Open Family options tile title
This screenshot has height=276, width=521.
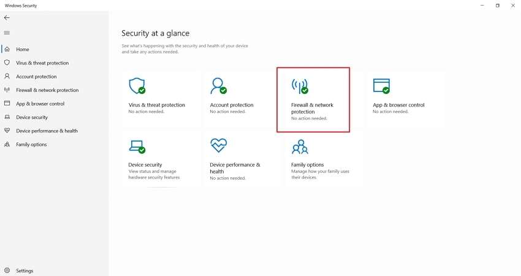coord(307,164)
